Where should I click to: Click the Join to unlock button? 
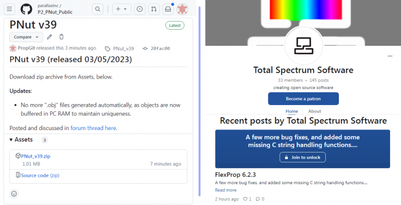click(x=302, y=157)
